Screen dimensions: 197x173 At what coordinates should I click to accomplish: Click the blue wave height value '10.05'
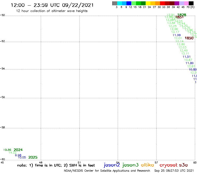(22, 157)
